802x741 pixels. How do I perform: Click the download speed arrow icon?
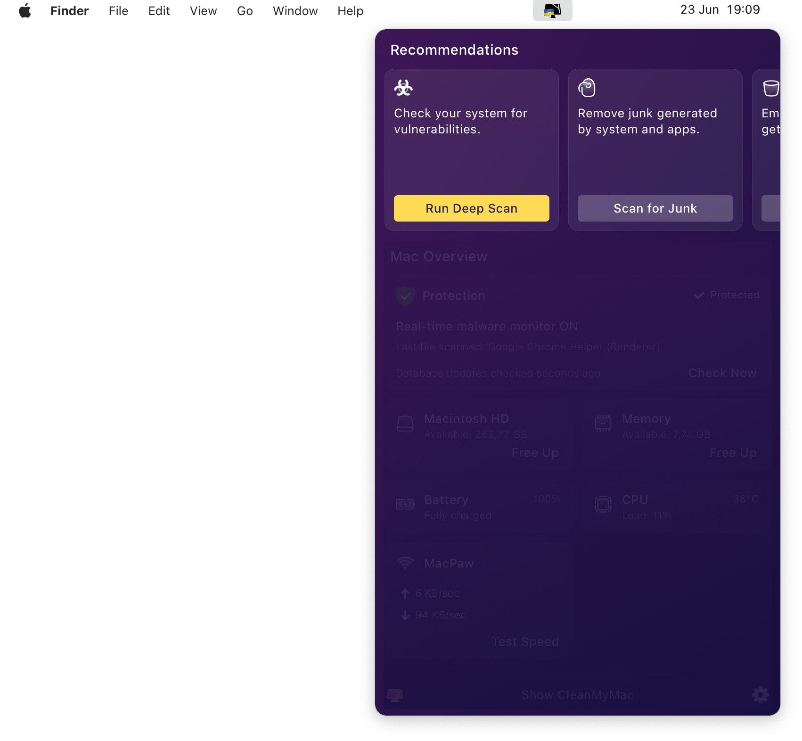pyautogui.click(x=405, y=615)
